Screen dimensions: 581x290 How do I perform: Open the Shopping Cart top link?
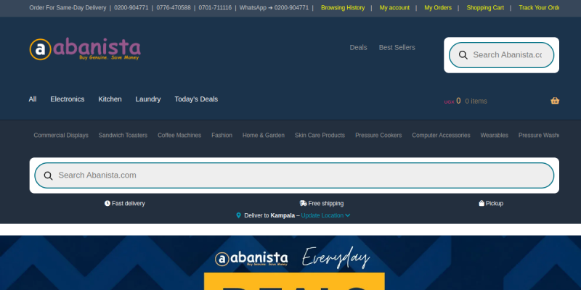pyautogui.click(x=485, y=8)
